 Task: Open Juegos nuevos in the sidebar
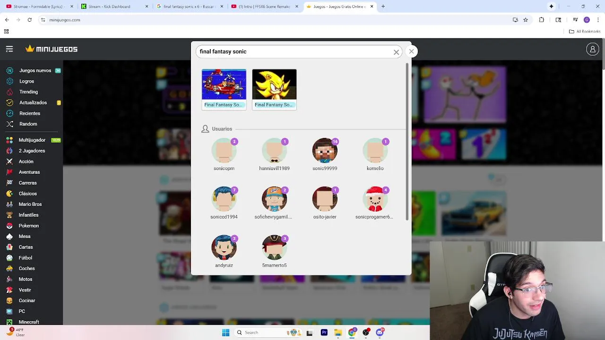[35, 70]
